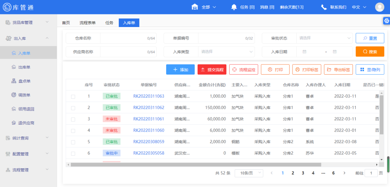Click the warehouse icon in the header
This screenshot has width=390, height=187.
(195, 7)
